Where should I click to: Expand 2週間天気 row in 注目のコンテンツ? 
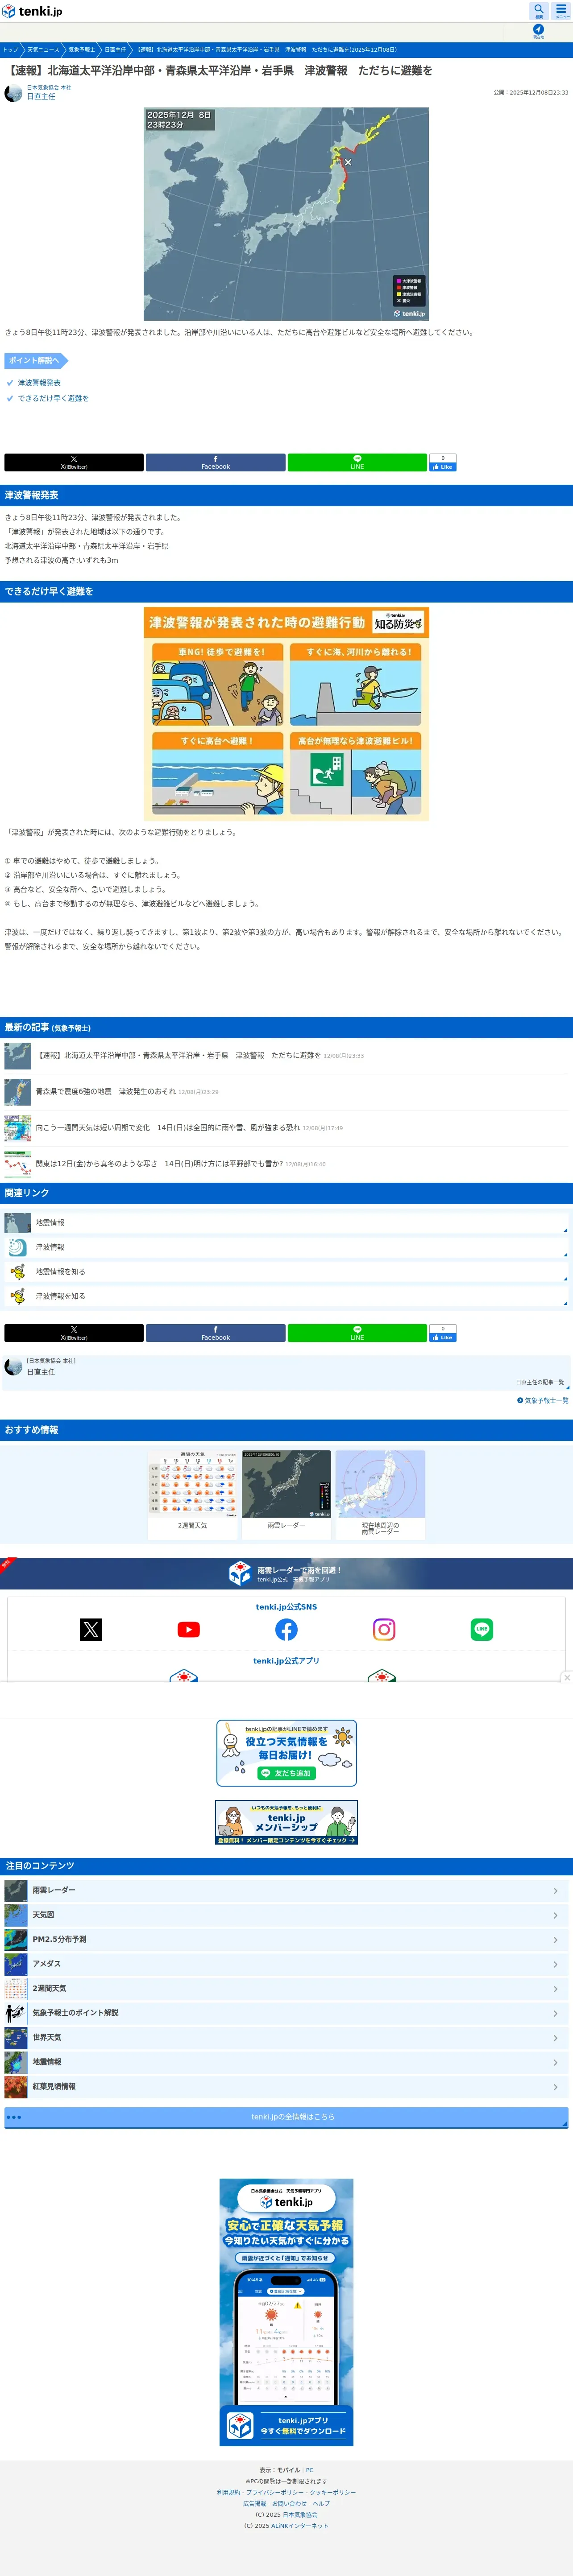coord(286,1988)
